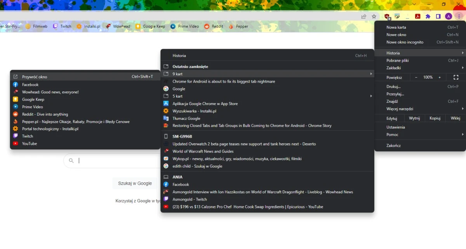The width and height of the screenshot is (466, 249).
Task: Select Nowe okno incognito menu item
Action: coord(405,42)
